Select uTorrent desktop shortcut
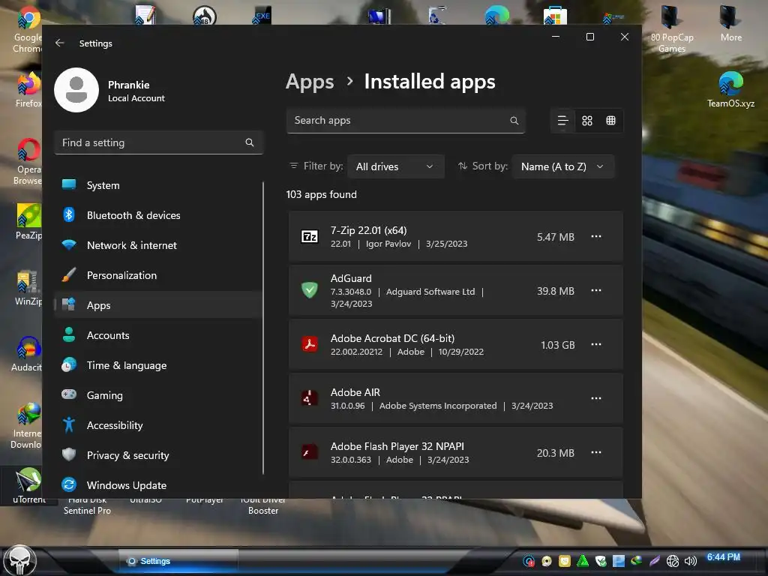This screenshot has width=768, height=576. click(x=29, y=485)
